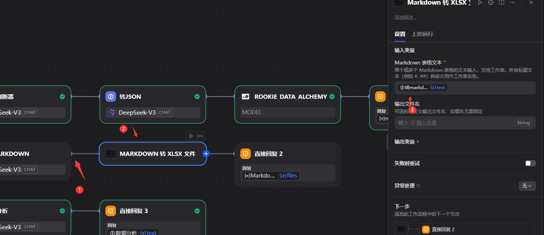
Task: Toggle the 失败时重试 switch
Action: point(530,163)
